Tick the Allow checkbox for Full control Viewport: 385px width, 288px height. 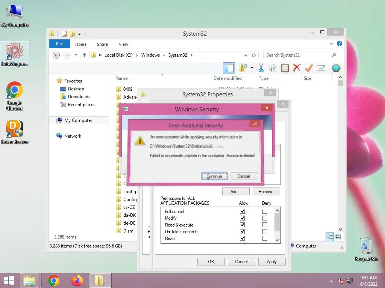click(x=243, y=211)
